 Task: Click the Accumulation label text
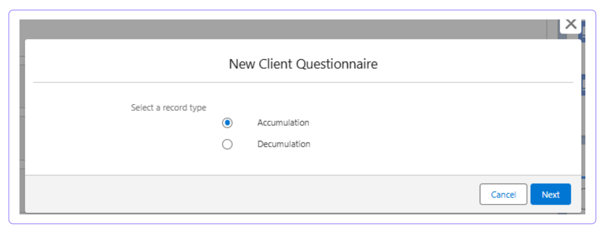click(283, 123)
